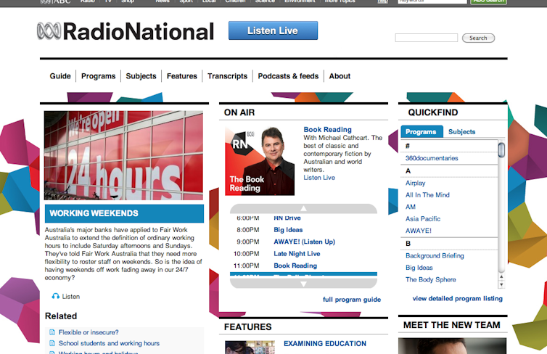
Task: Click the Listen link under Working Weekends
Action: [x=71, y=296]
